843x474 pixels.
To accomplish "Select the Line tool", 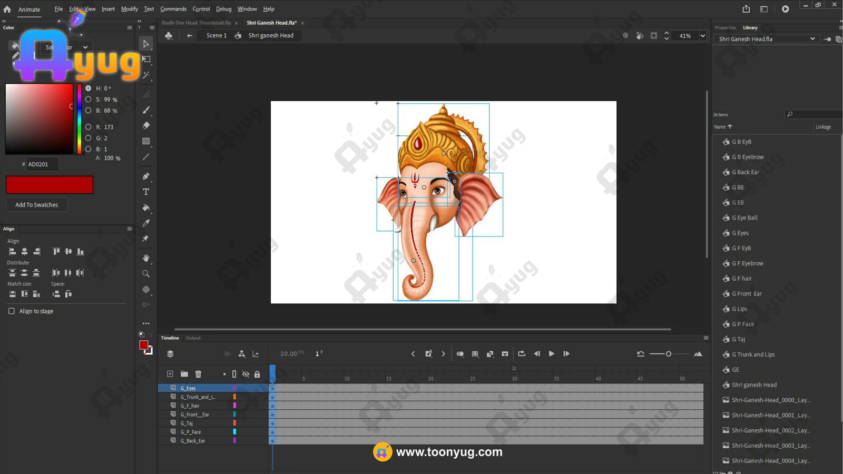I will click(146, 157).
